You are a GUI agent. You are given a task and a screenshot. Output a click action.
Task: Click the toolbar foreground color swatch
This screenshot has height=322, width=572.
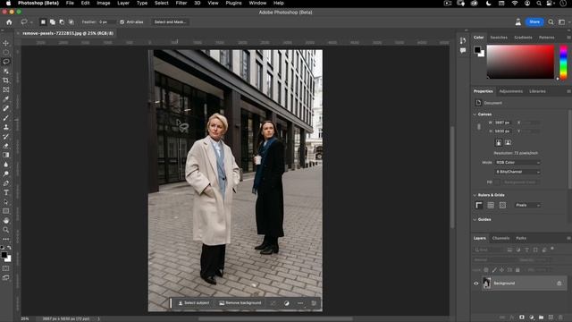click(x=4, y=255)
